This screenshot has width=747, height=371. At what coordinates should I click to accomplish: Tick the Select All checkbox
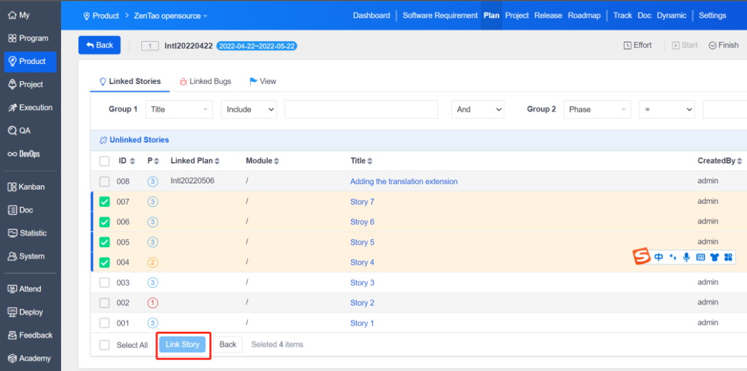[105, 345]
